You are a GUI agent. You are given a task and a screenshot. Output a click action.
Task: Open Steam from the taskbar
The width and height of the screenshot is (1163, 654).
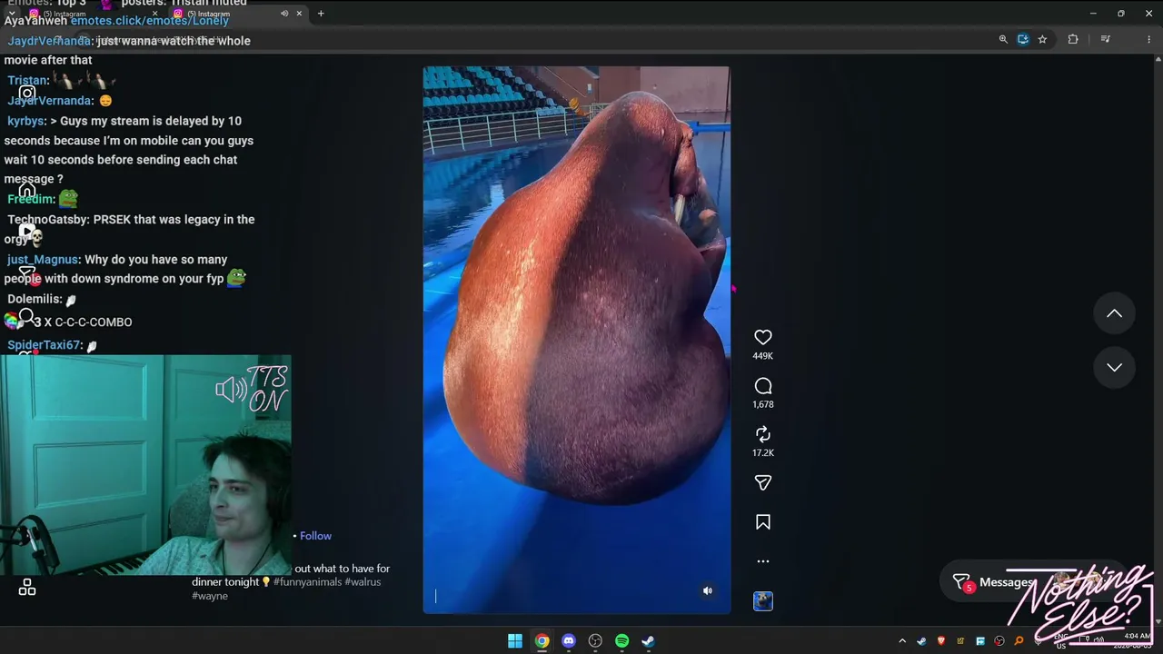coord(648,641)
